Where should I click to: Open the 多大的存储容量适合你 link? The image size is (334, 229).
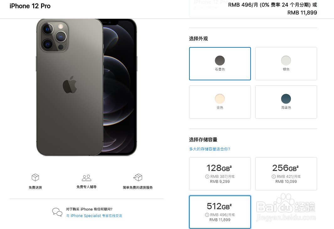point(209,149)
